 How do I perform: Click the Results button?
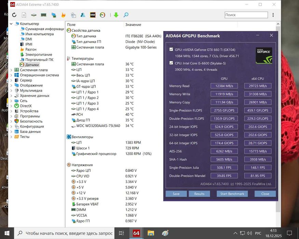coord(199,194)
